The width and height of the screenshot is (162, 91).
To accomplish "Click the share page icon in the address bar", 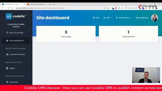I will 105,8.
